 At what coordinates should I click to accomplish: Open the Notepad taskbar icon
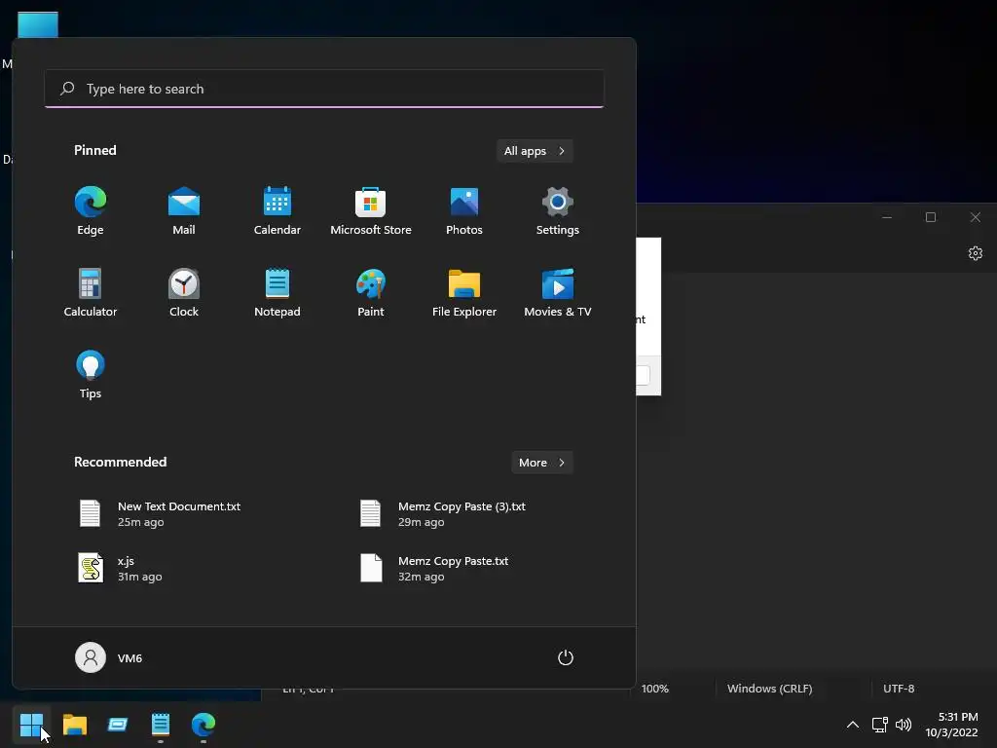pos(161,725)
